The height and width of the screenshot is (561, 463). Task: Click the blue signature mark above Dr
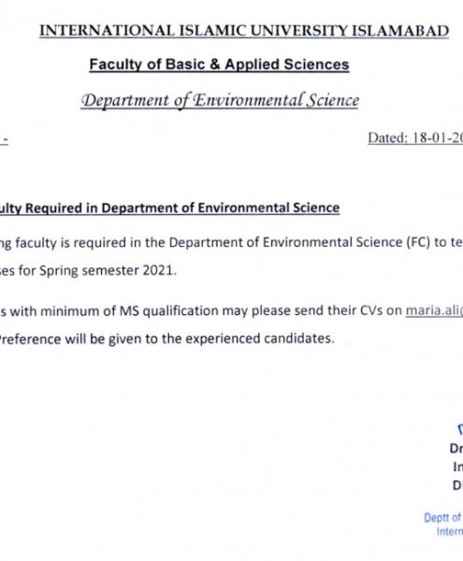460,428
